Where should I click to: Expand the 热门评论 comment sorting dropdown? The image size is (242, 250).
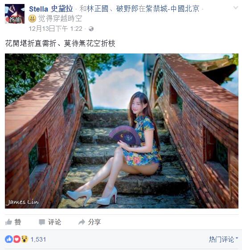(223, 239)
